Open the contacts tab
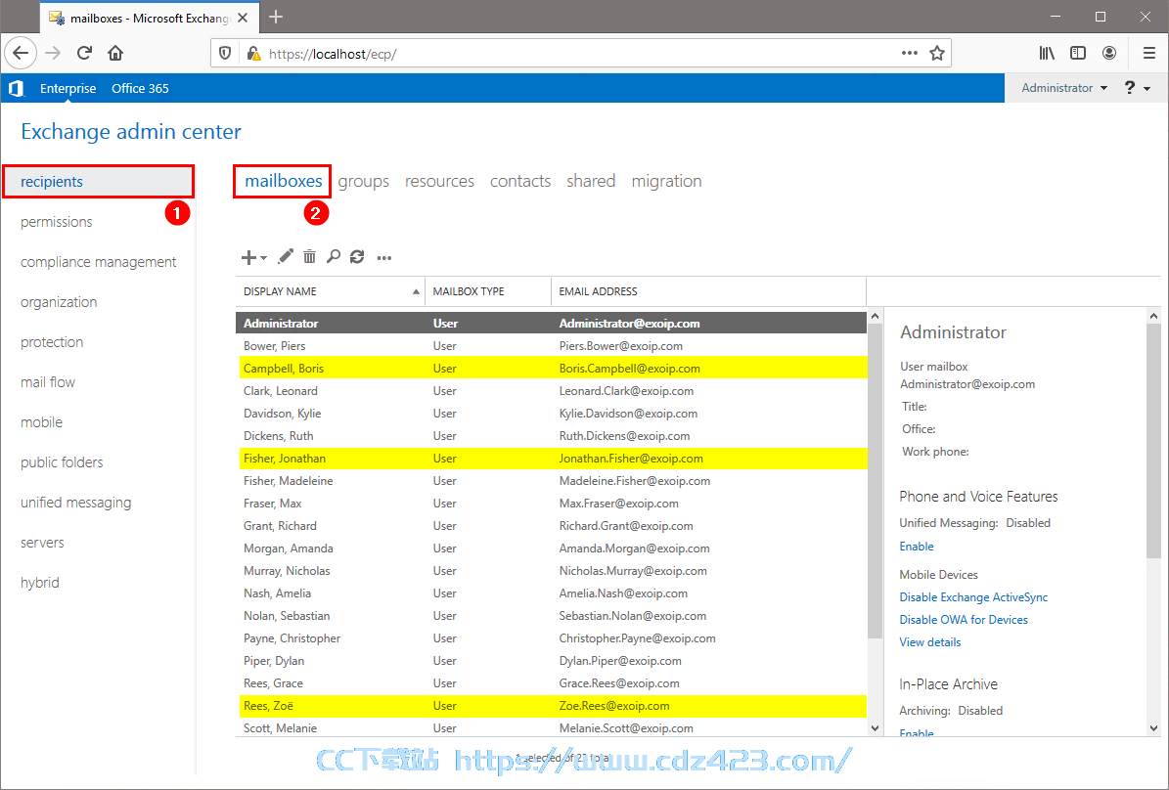Image resolution: width=1169 pixels, height=790 pixels. tap(520, 181)
